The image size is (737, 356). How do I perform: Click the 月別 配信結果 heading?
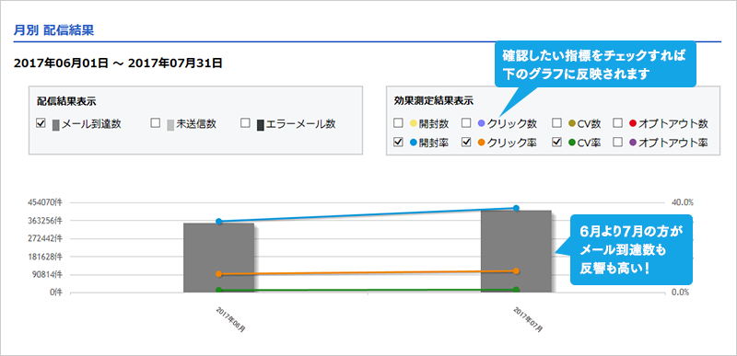pyautogui.click(x=54, y=30)
